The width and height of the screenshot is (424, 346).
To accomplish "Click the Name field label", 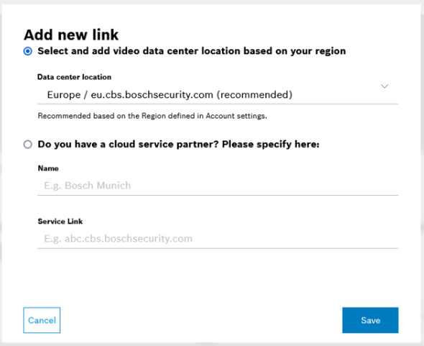I will coord(48,168).
